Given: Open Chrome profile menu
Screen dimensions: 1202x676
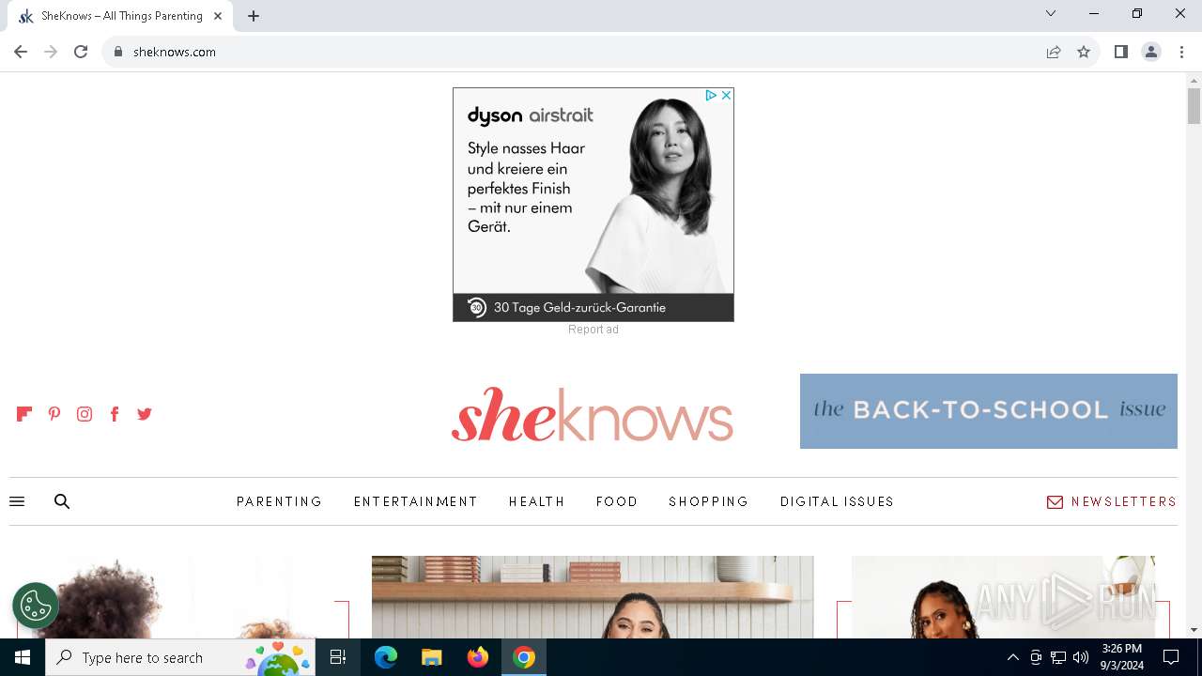Looking at the screenshot, I should [x=1151, y=52].
